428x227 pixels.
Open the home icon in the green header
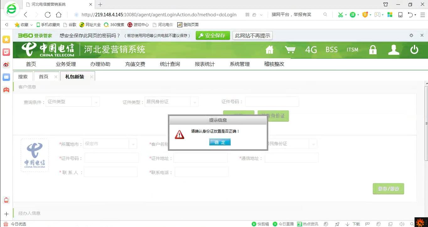coord(269,50)
